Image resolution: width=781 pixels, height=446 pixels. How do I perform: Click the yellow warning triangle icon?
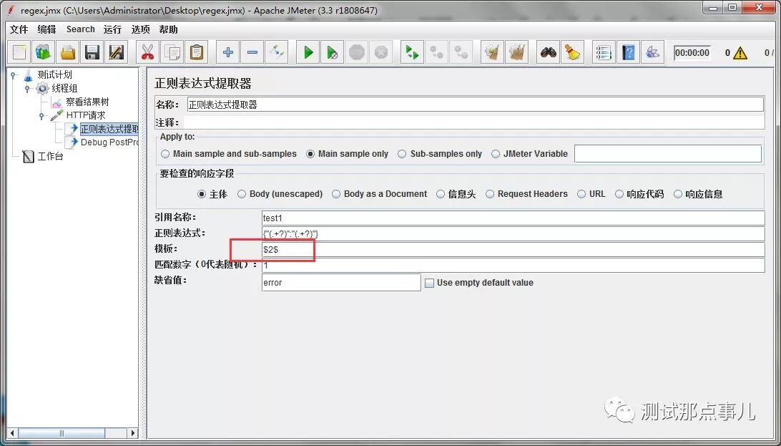pos(741,53)
